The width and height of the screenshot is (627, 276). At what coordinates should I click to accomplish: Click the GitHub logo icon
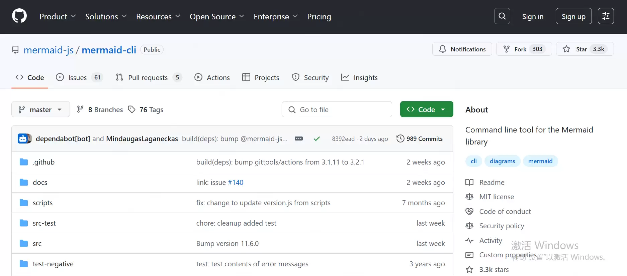coord(19,16)
